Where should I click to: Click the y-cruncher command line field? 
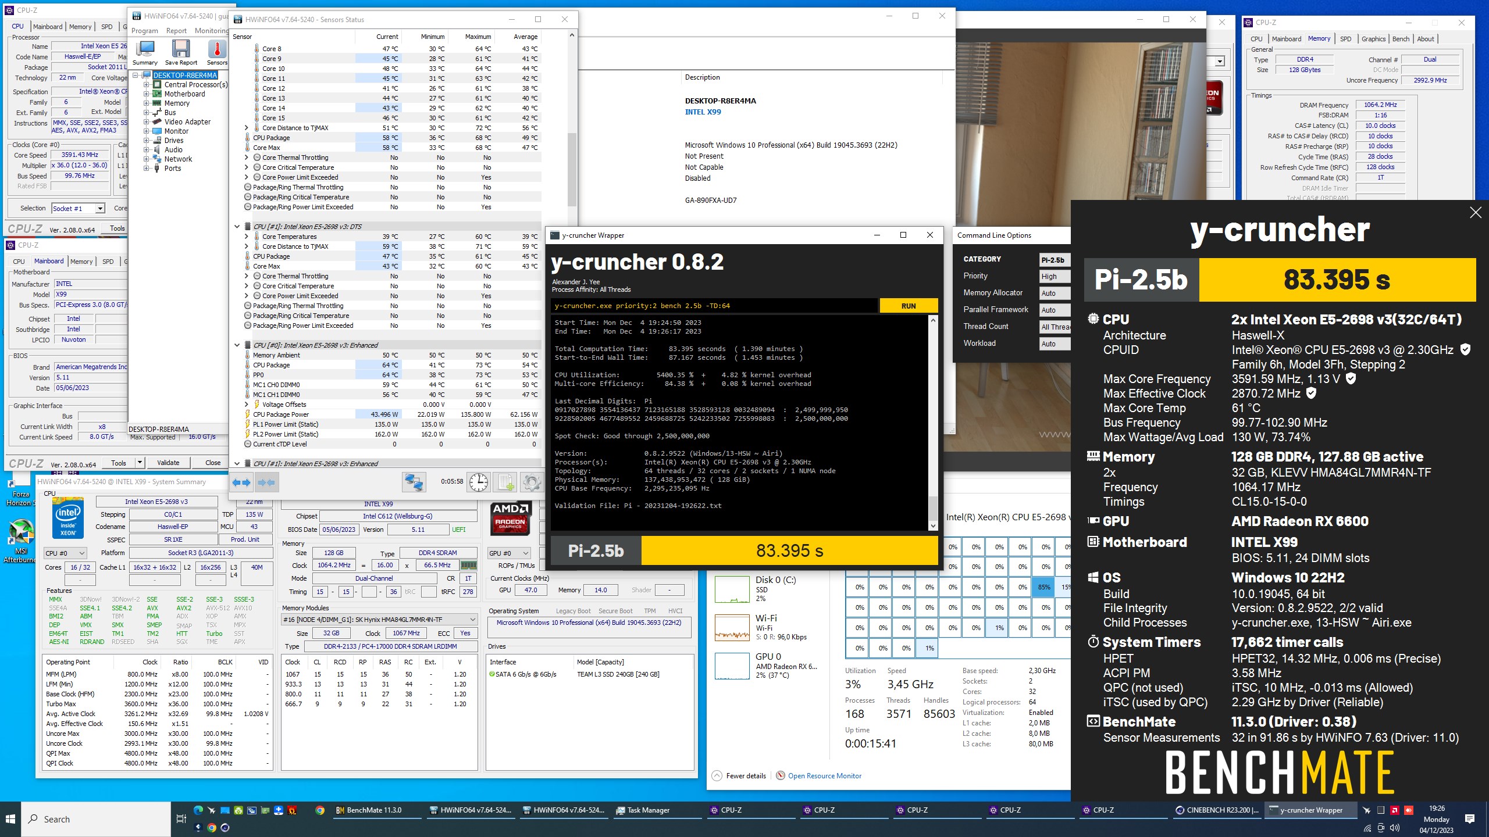714,306
